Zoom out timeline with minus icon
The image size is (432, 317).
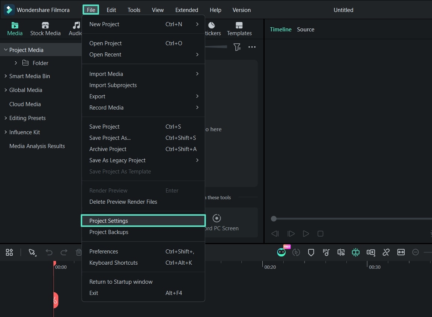tap(416, 252)
